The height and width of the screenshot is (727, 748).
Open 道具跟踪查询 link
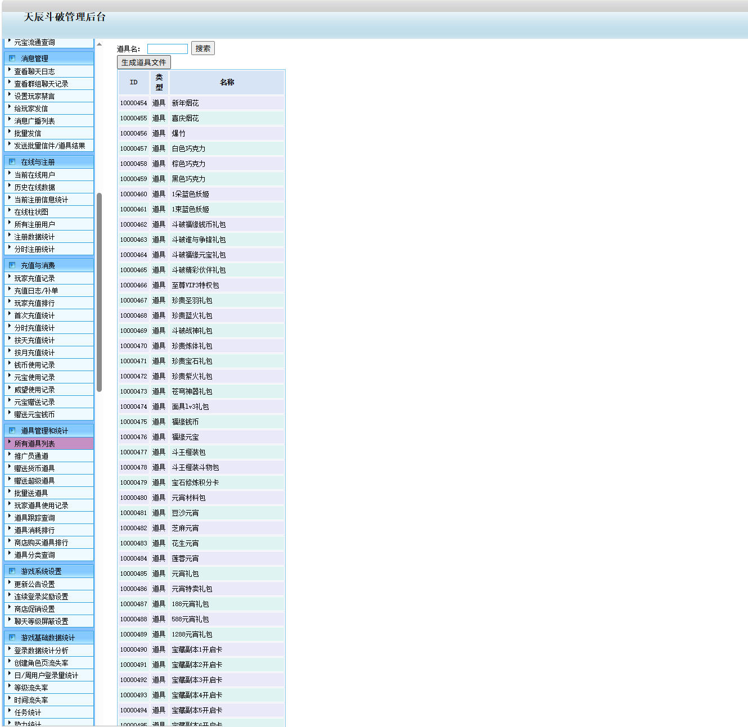click(34, 518)
